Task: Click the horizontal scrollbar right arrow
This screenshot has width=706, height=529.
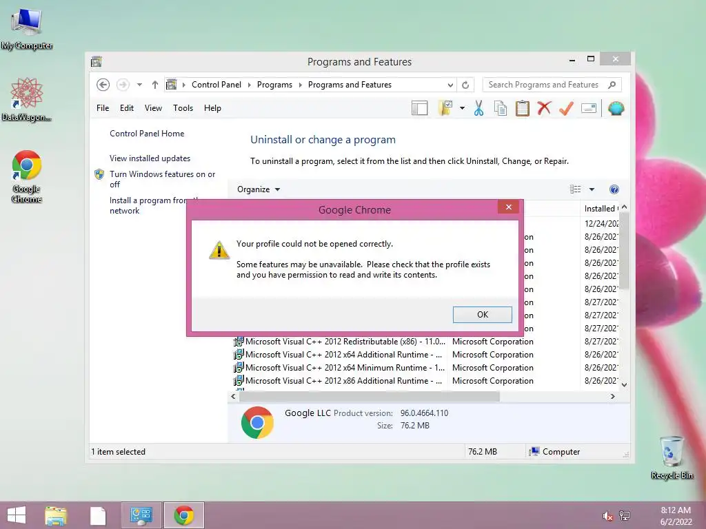Action: [x=612, y=396]
